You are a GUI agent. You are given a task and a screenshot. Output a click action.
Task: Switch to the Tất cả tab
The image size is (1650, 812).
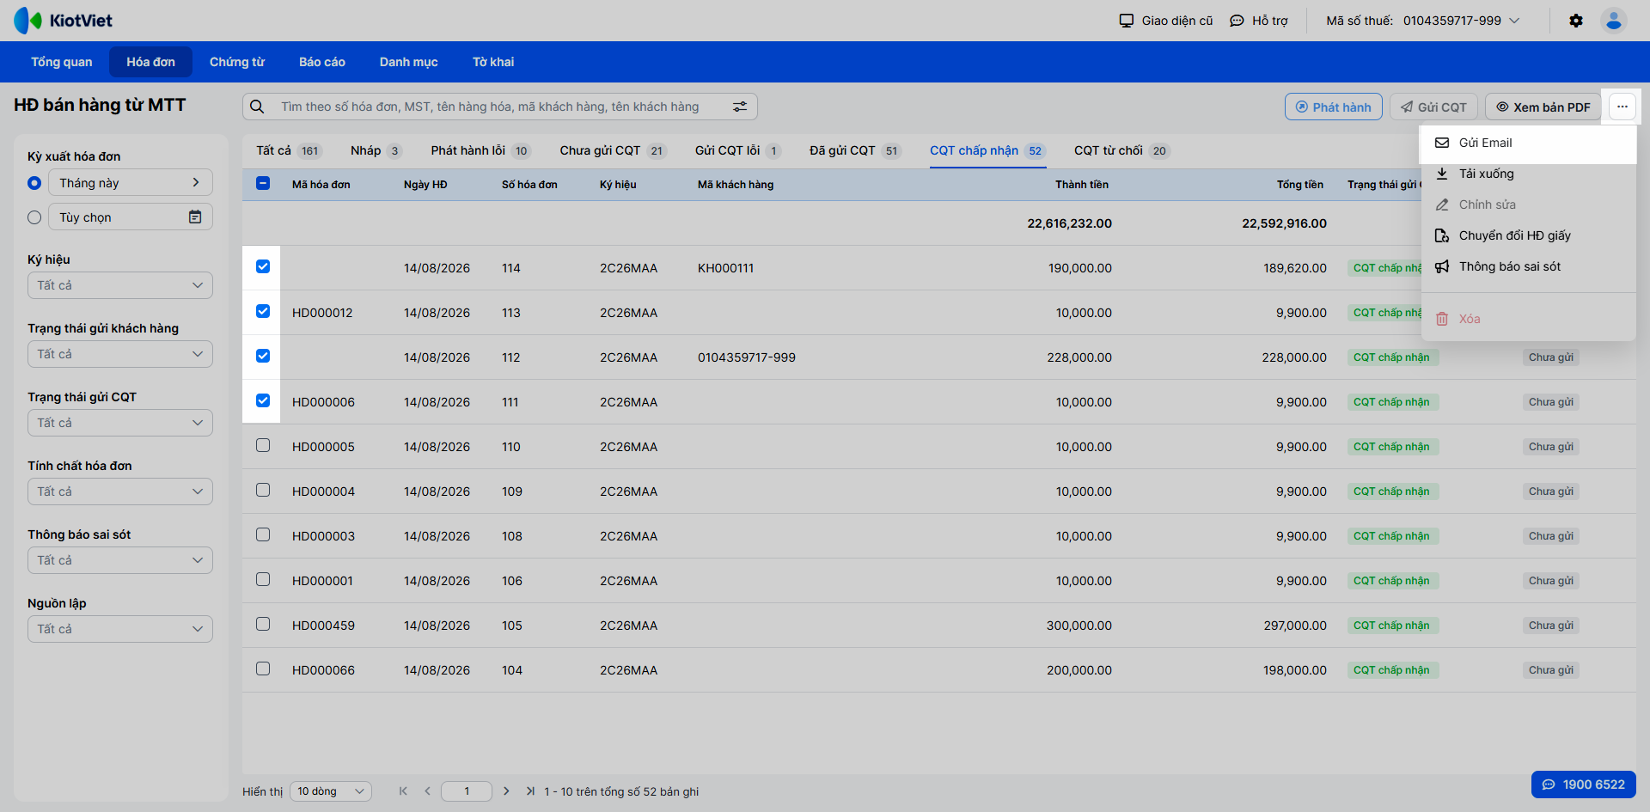288,150
